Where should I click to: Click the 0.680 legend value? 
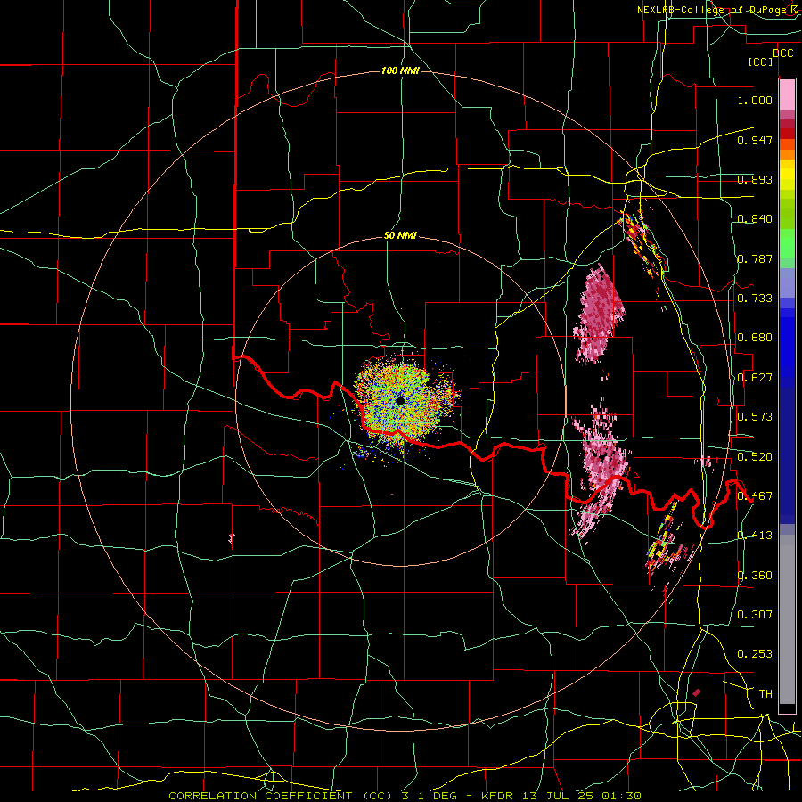click(755, 338)
